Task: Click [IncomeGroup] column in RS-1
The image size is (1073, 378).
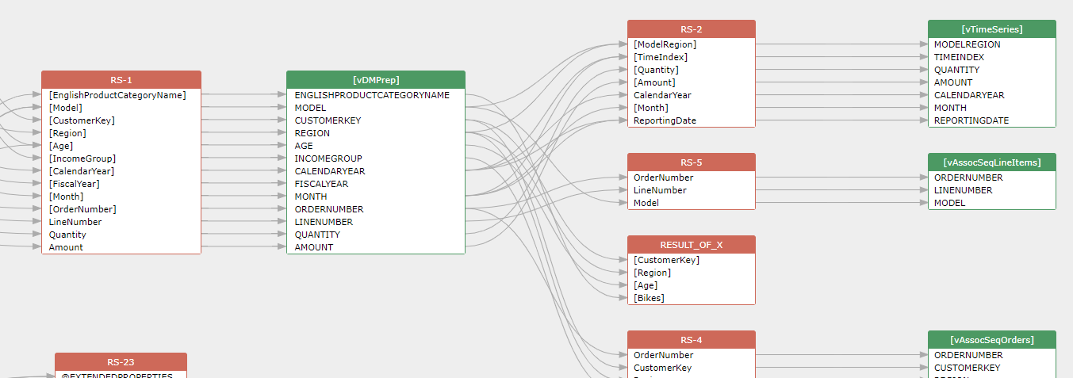Action: tap(82, 158)
